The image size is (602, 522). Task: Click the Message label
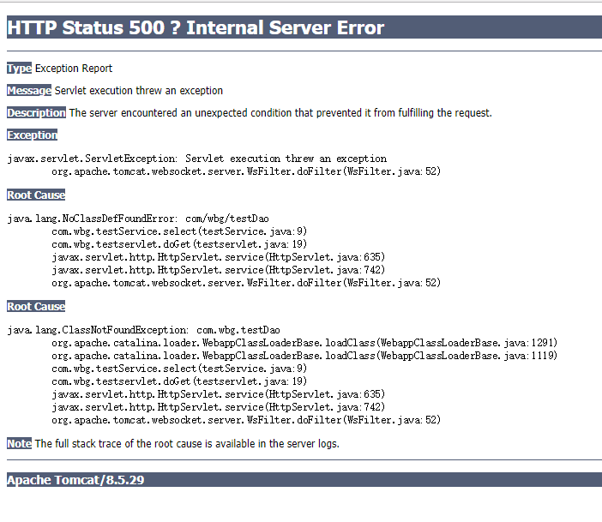click(x=29, y=91)
